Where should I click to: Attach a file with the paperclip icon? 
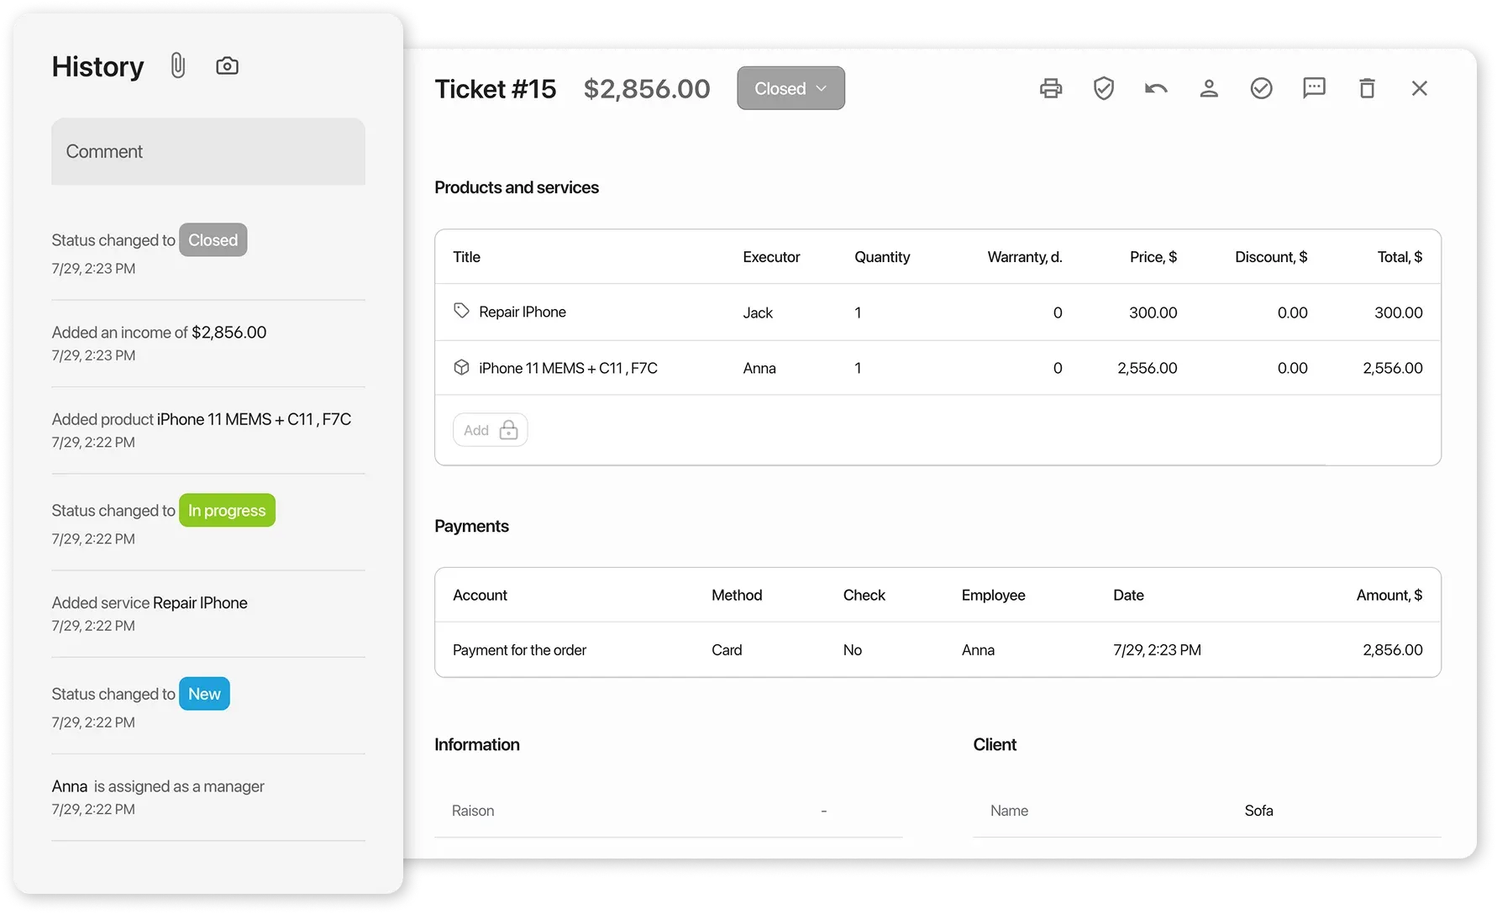pyautogui.click(x=177, y=65)
